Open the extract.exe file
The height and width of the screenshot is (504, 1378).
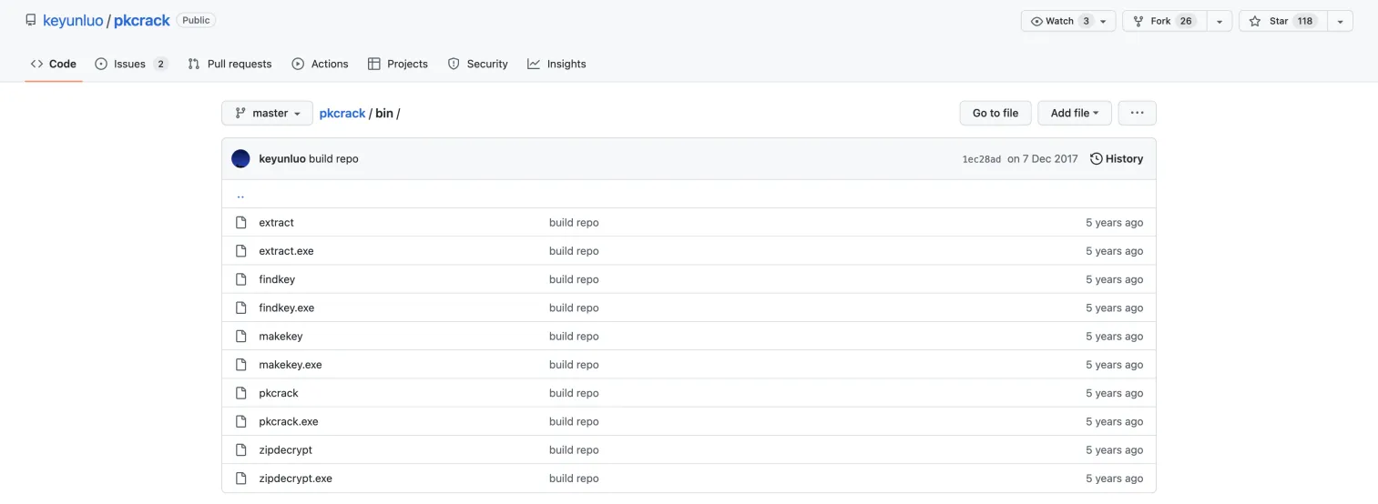(x=286, y=250)
